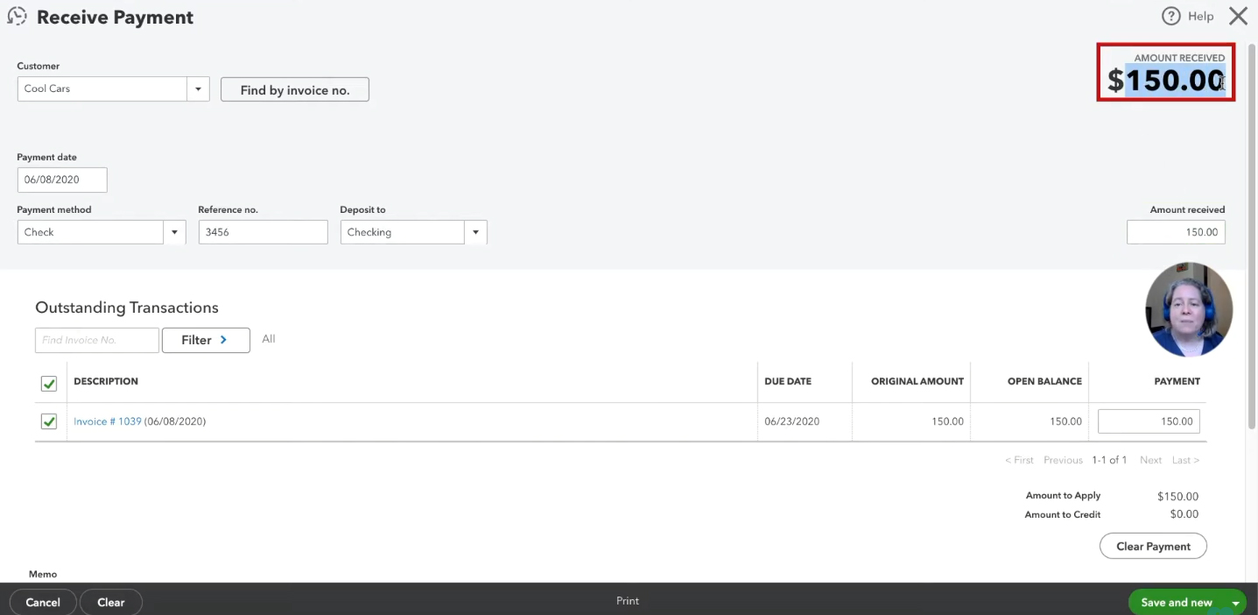The width and height of the screenshot is (1258, 615).
Task: Click the Clear Payment button
Action: coord(1153,546)
